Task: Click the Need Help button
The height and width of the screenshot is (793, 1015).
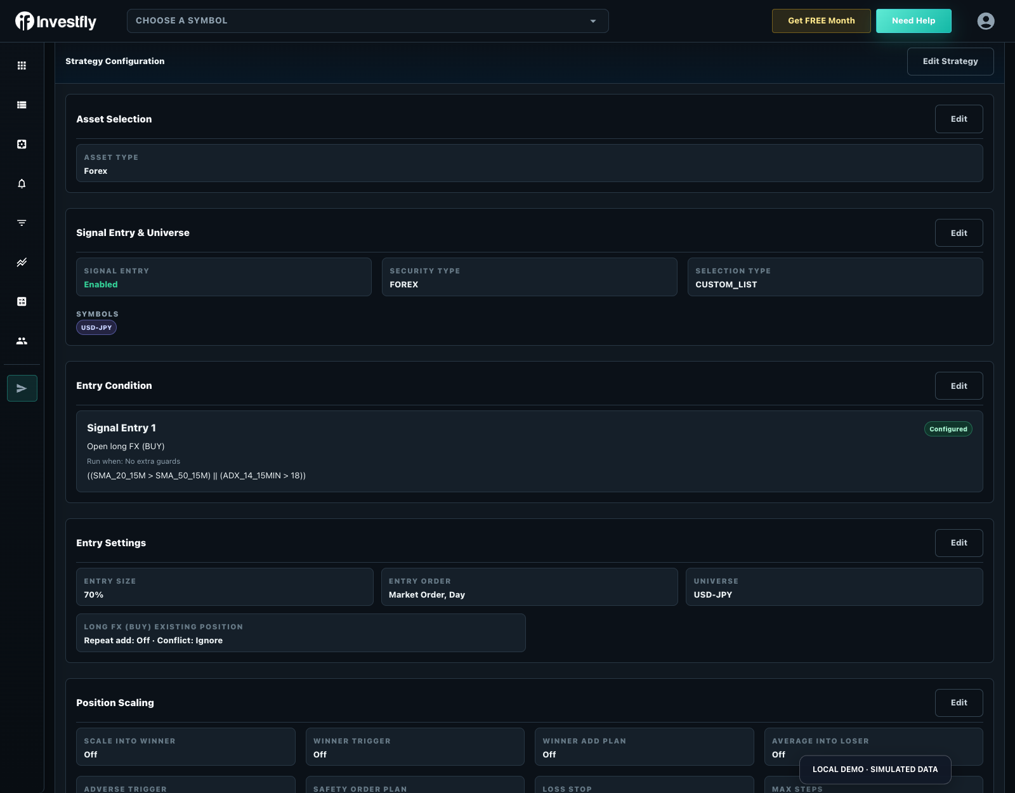Action: tap(913, 21)
